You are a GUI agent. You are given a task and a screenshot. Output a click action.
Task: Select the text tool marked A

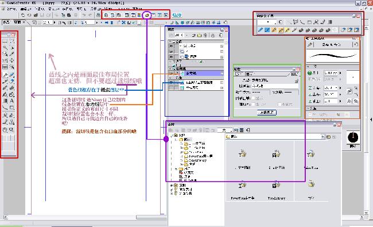[11, 101]
